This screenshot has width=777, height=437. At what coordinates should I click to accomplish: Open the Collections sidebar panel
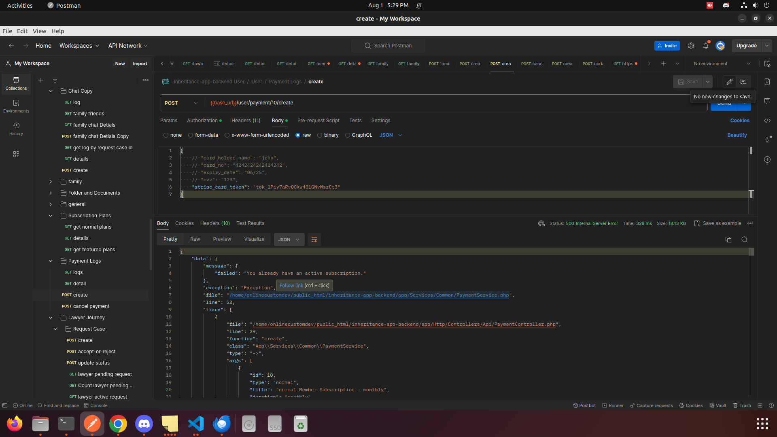click(x=16, y=84)
